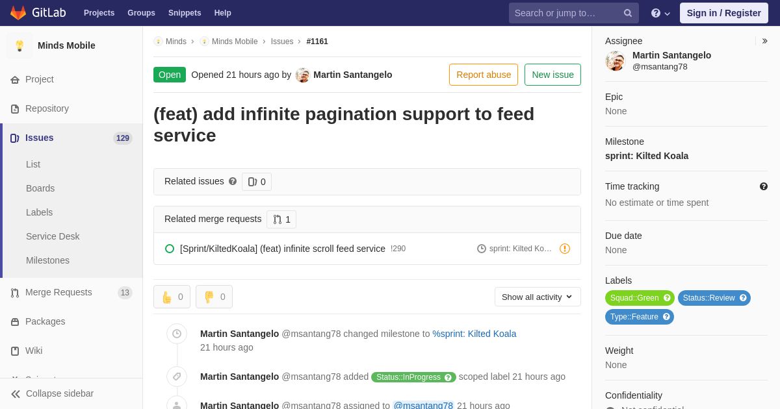The width and height of the screenshot is (780, 409).
Task: Open the Groups menu in navbar
Action: [141, 13]
